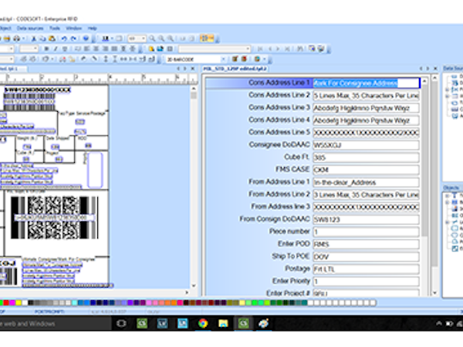463x347 pixels.
Task: Click the Cube Ft. value field
Action: point(366,157)
